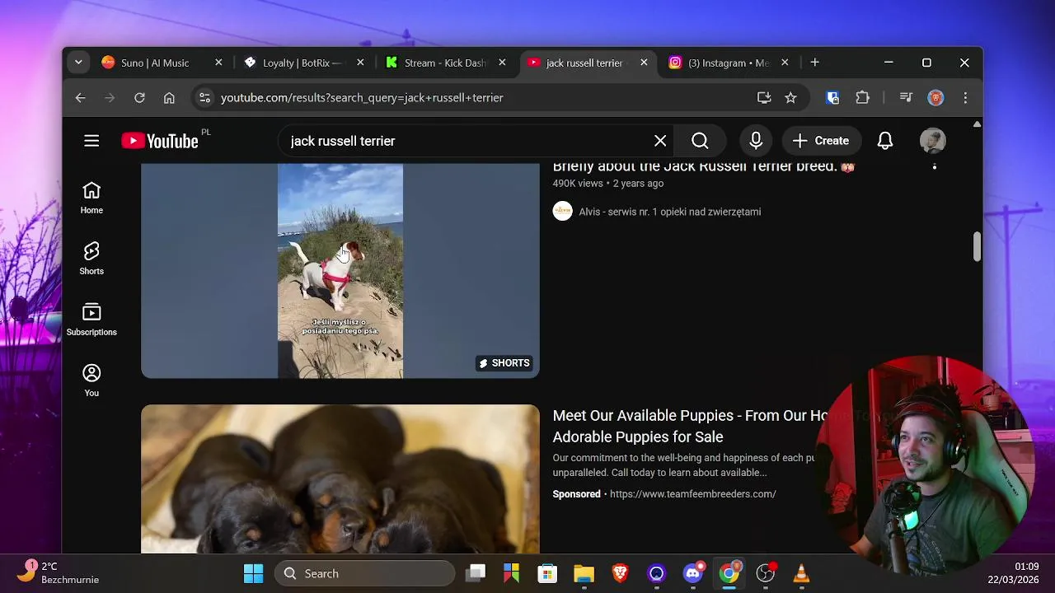Image resolution: width=1055 pixels, height=593 pixels.
Task: Open a new browser tab
Action: click(x=814, y=63)
